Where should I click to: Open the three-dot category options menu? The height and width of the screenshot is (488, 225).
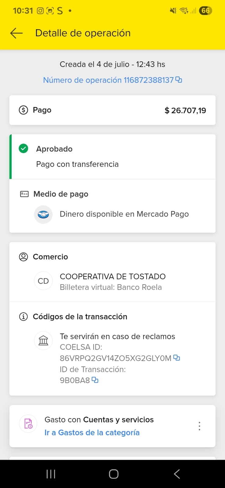coord(199,426)
